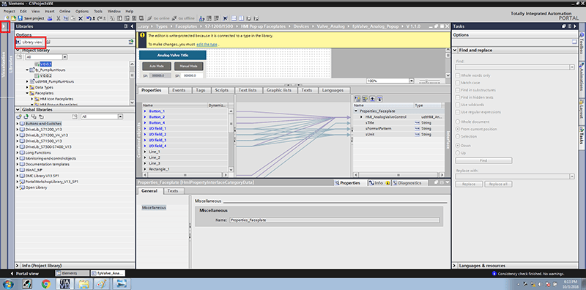Image resolution: width=586 pixels, height=290 pixels.
Task: Click the Open project folder icon
Action: coord(13,18)
